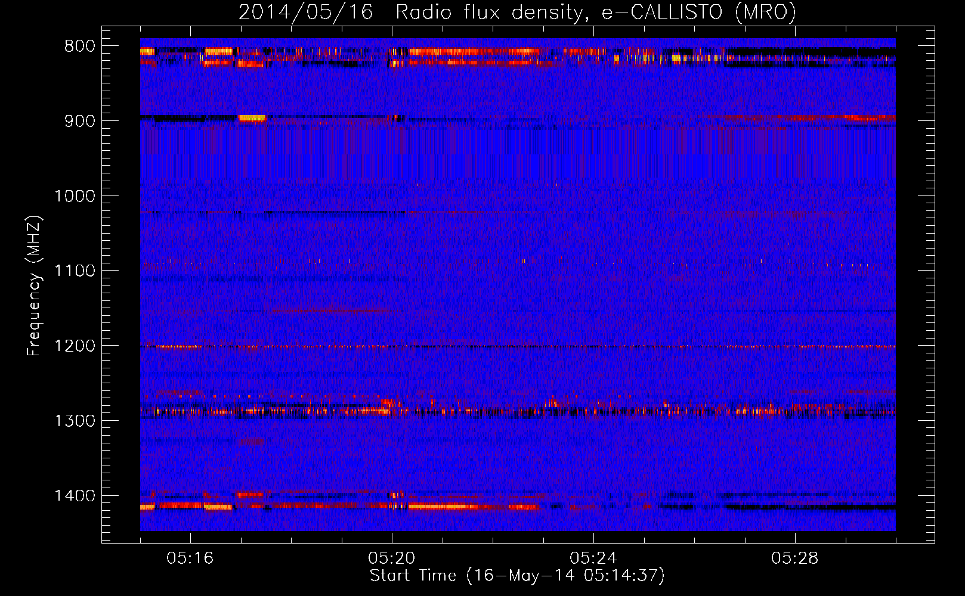Click the '1400' frequency axis label
The image size is (965, 596).
pos(75,496)
